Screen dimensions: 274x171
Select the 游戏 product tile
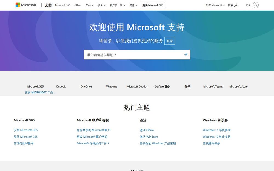pyautogui.click(x=188, y=86)
